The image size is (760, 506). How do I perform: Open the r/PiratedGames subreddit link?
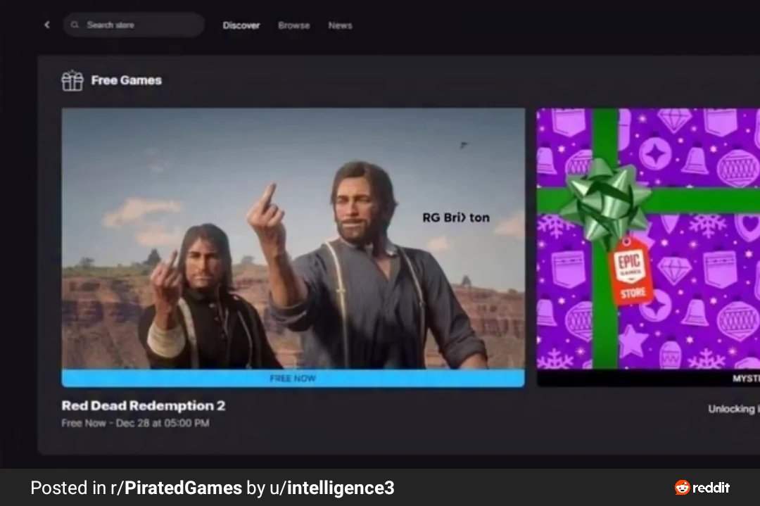pos(176,488)
